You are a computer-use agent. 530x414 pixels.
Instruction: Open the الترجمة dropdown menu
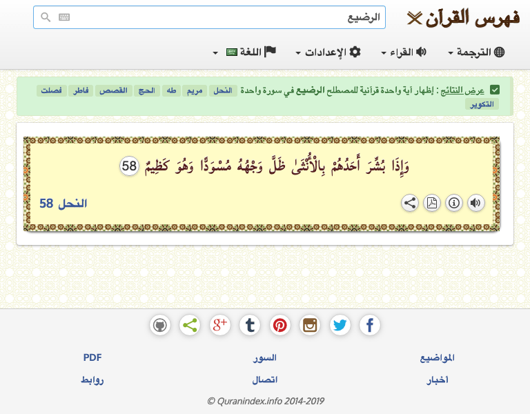476,52
